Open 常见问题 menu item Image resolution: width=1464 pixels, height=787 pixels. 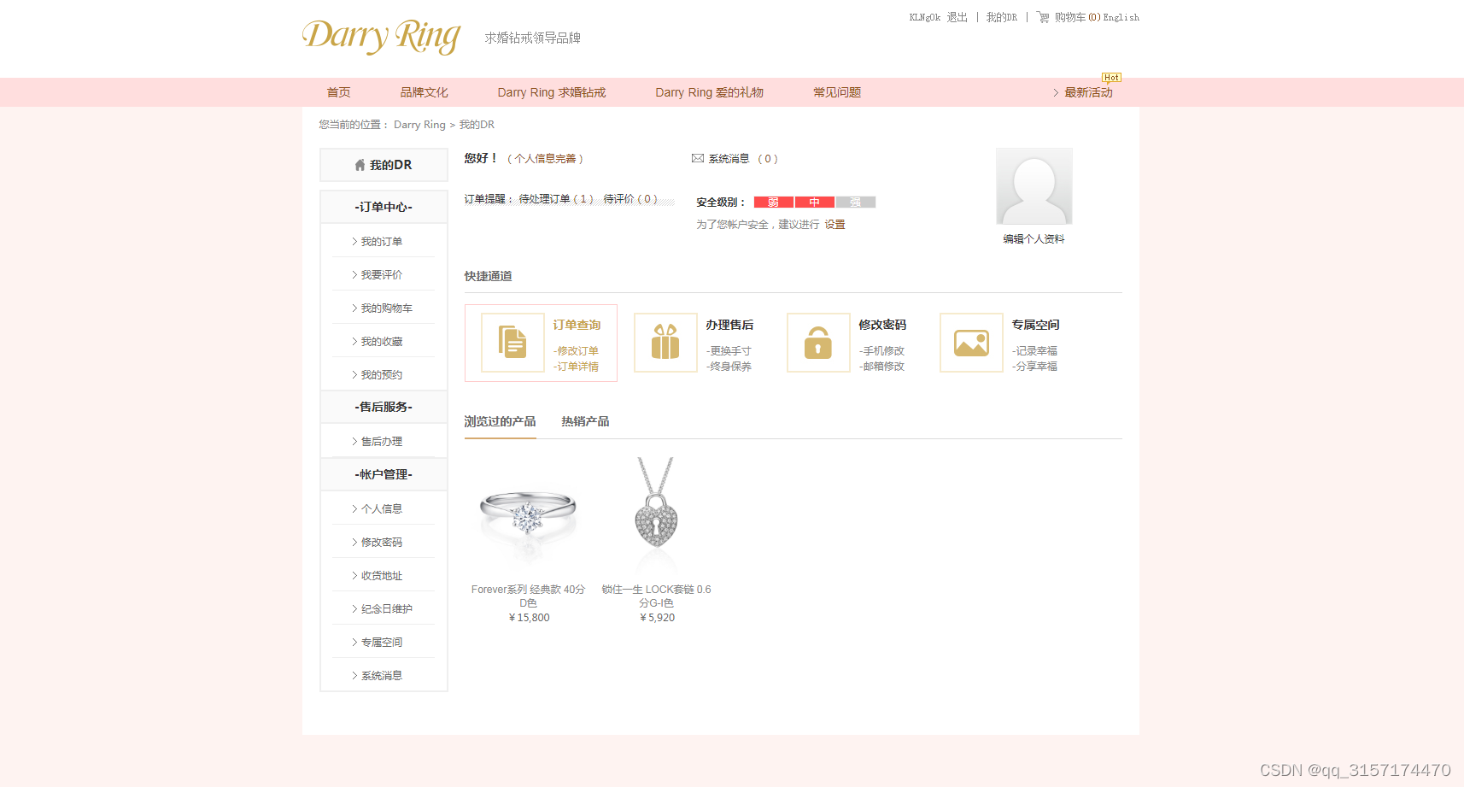(x=837, y=92)
